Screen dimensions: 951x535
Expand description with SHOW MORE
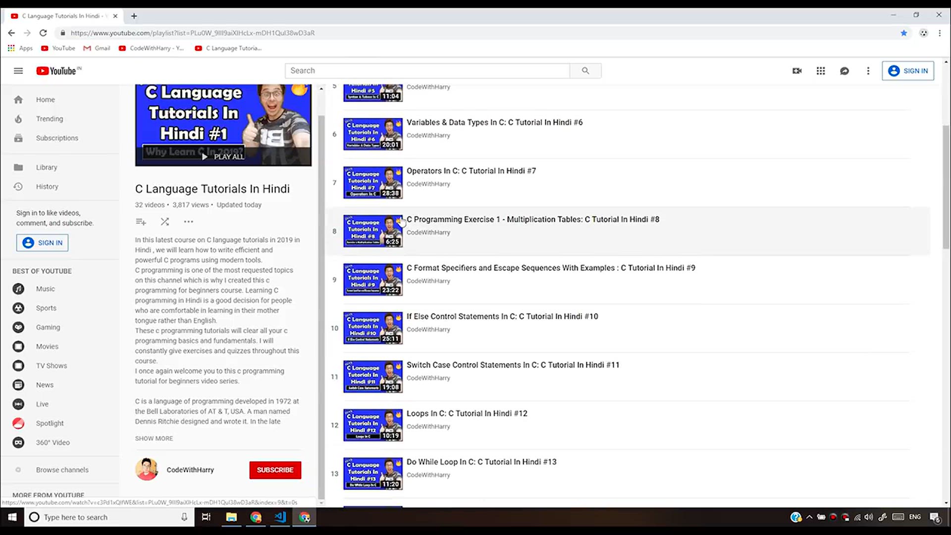[154, 438]
